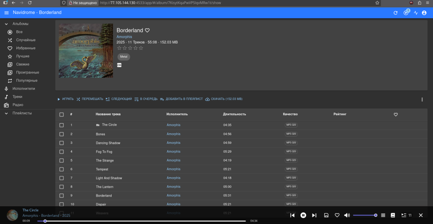Open the three-dot more options menu
This screenshot has width=433, height=224.
point(422,100)
